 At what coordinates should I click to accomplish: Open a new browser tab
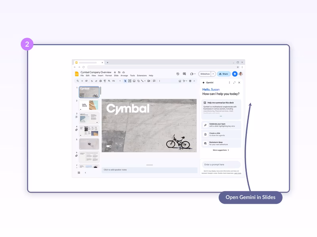(107, 62)
